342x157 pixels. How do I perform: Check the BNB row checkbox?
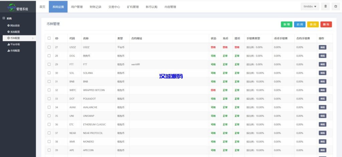click(x=49, y=81)
